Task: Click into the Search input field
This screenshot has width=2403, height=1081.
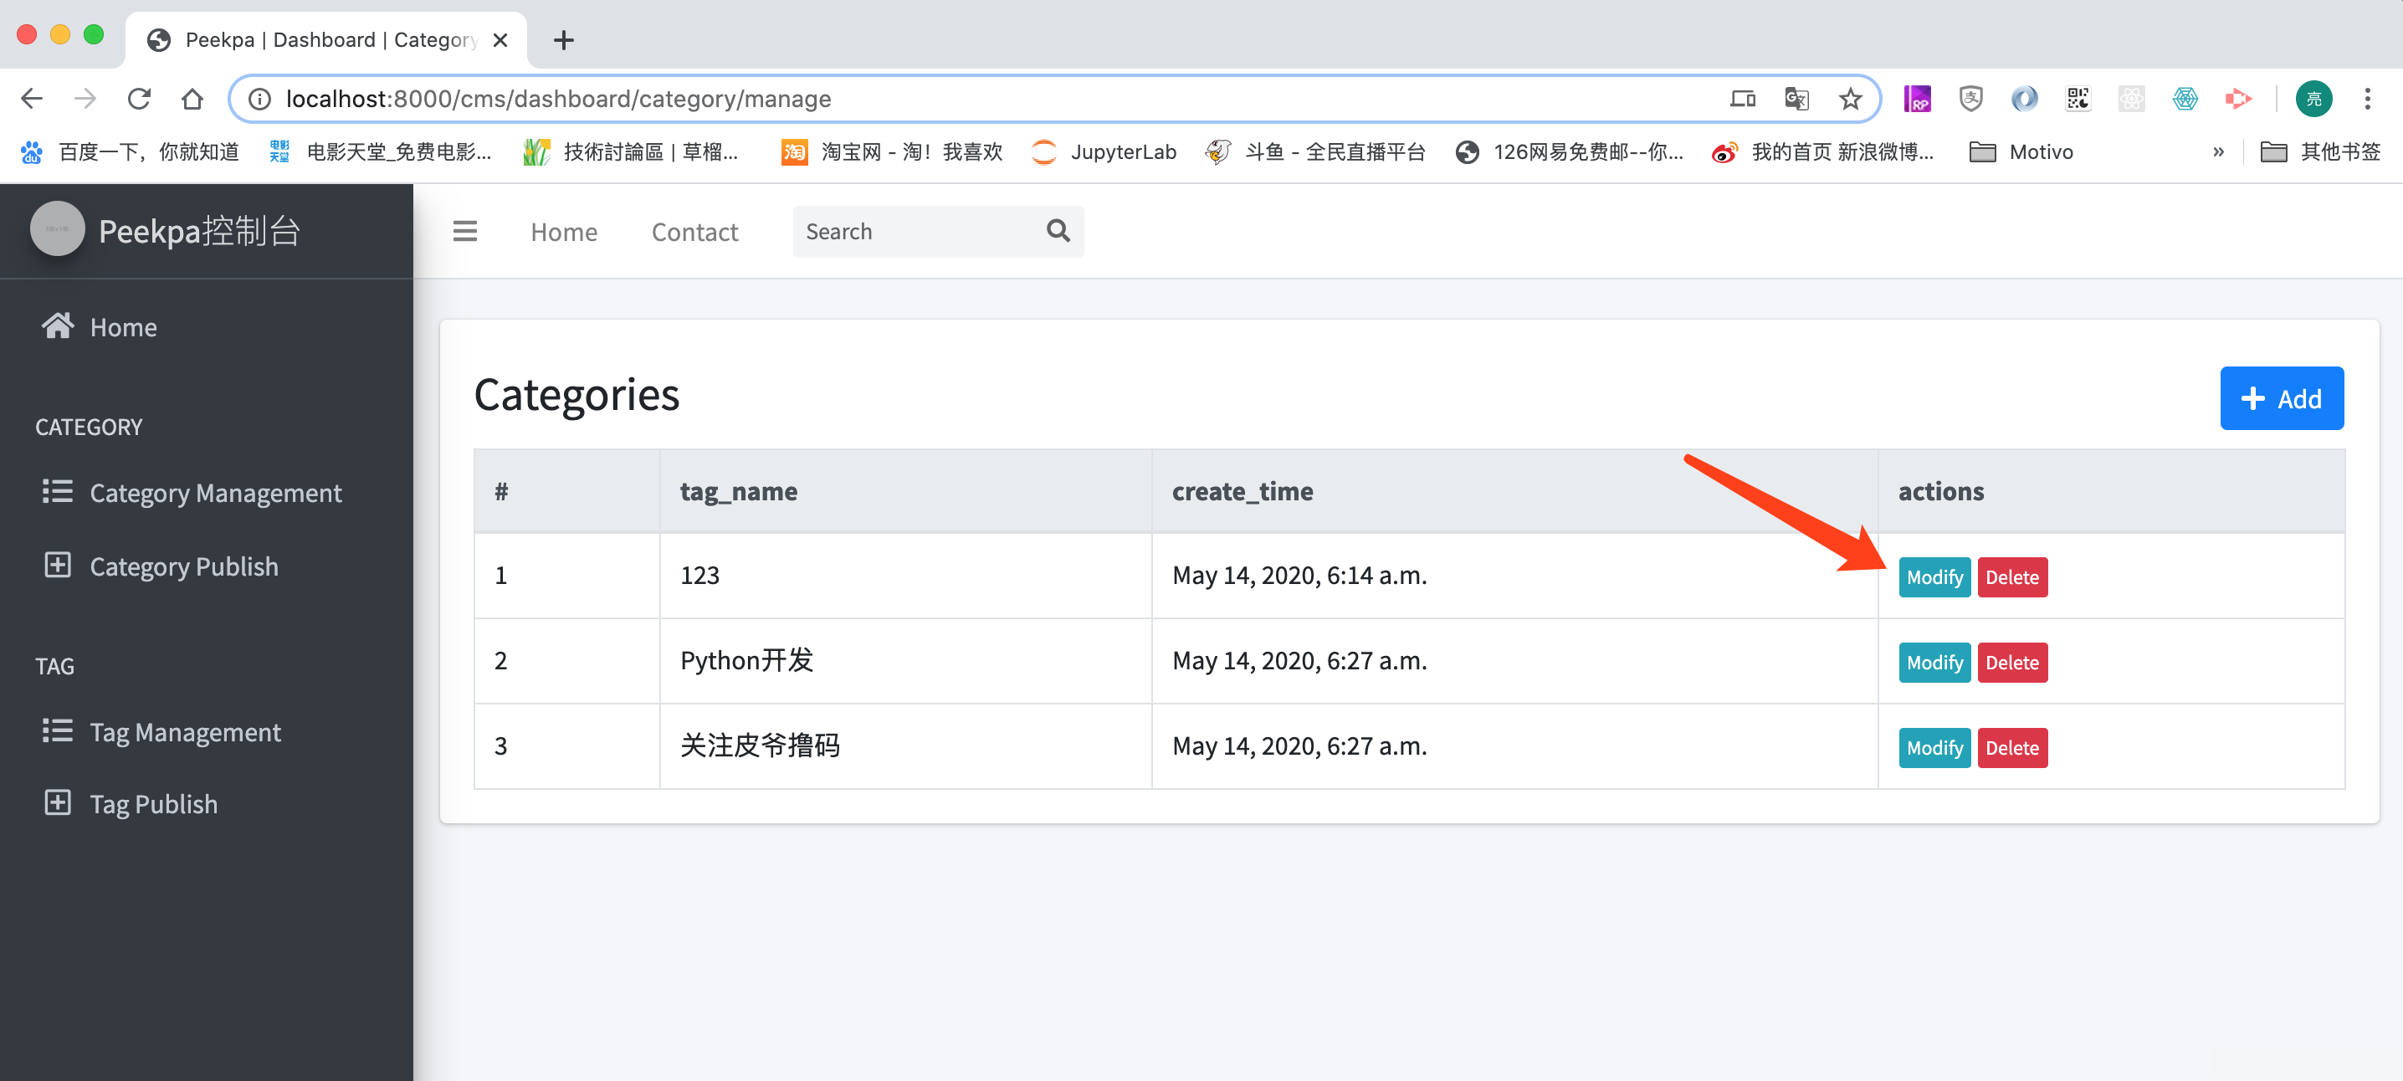Action: click(x=915, y=231)
